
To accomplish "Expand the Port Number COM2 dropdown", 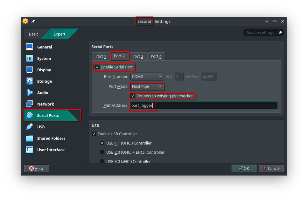I will point(147,76).
